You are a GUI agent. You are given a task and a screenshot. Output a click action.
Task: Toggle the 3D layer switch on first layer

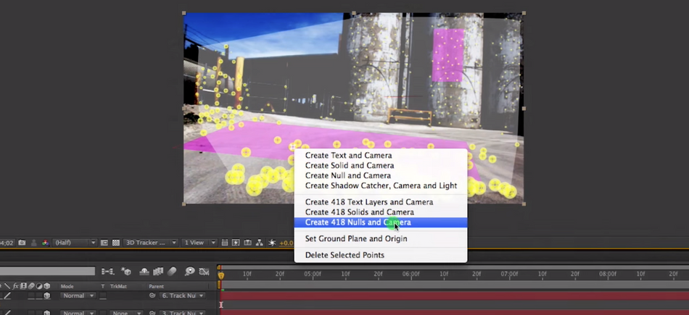click(x=47, y=295)
